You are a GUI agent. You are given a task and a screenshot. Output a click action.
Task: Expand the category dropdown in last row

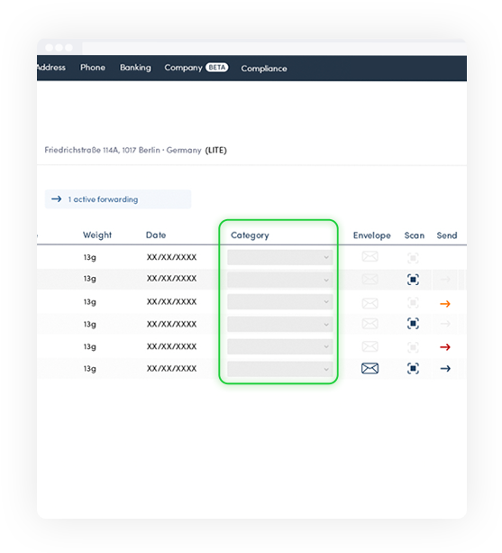click(280, 369)
